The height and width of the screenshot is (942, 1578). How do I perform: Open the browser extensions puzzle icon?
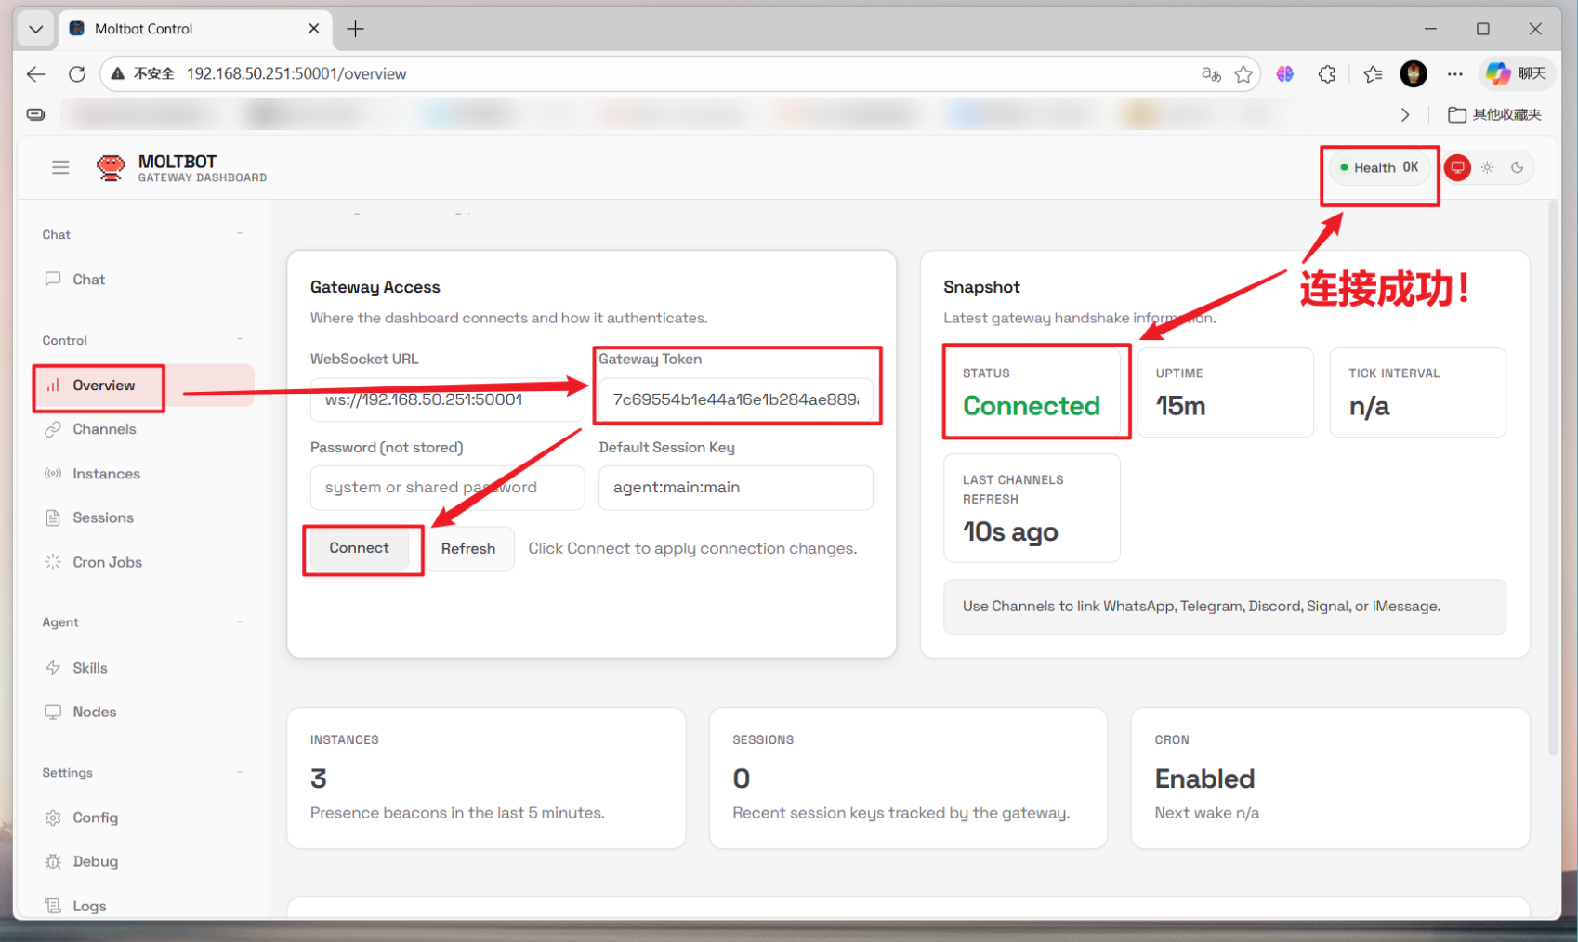pos(1327,74)
